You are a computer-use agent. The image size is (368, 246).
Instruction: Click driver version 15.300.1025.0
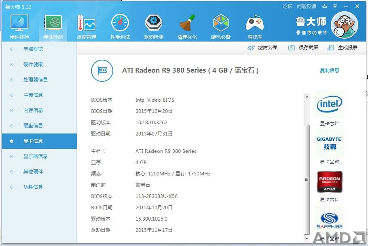click(151, 219)
